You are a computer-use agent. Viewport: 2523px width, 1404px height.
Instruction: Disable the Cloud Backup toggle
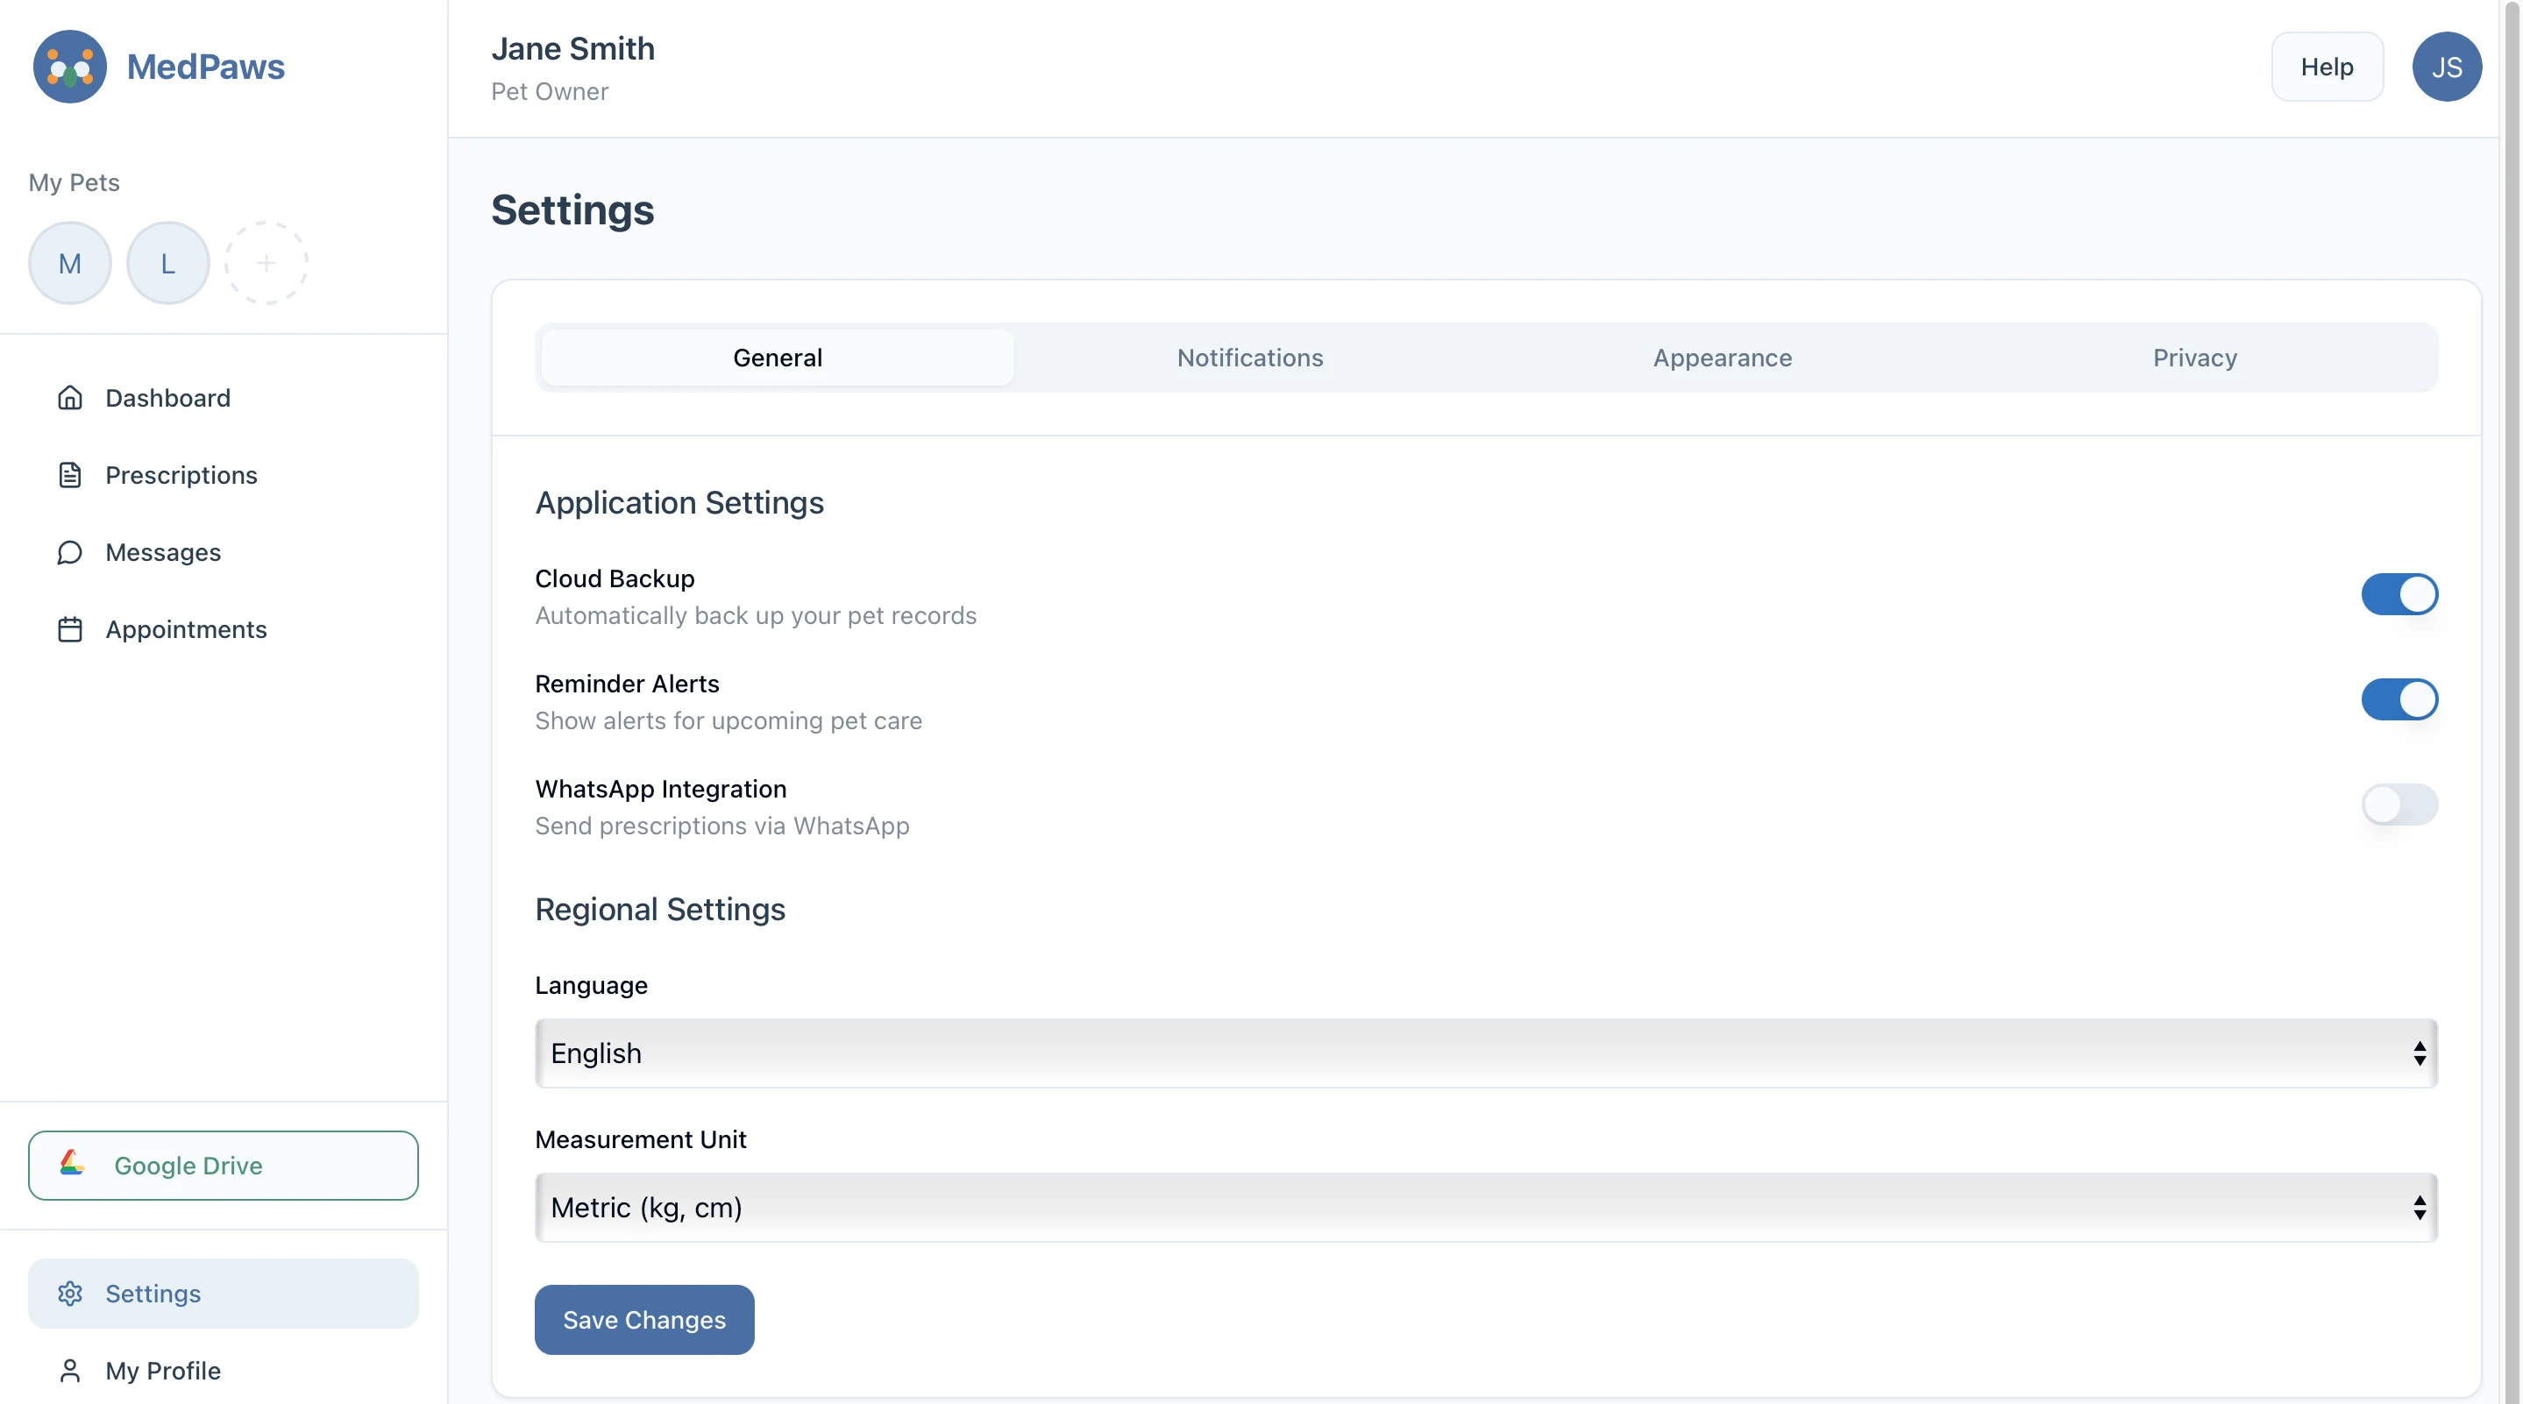tap(2399, 594)
